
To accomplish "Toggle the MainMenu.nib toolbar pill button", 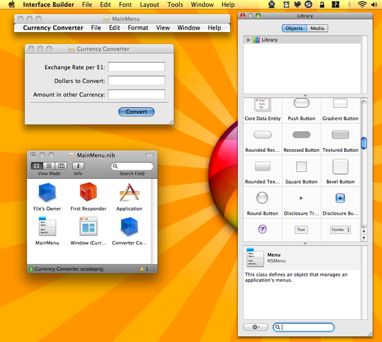I will coord(150,155).
